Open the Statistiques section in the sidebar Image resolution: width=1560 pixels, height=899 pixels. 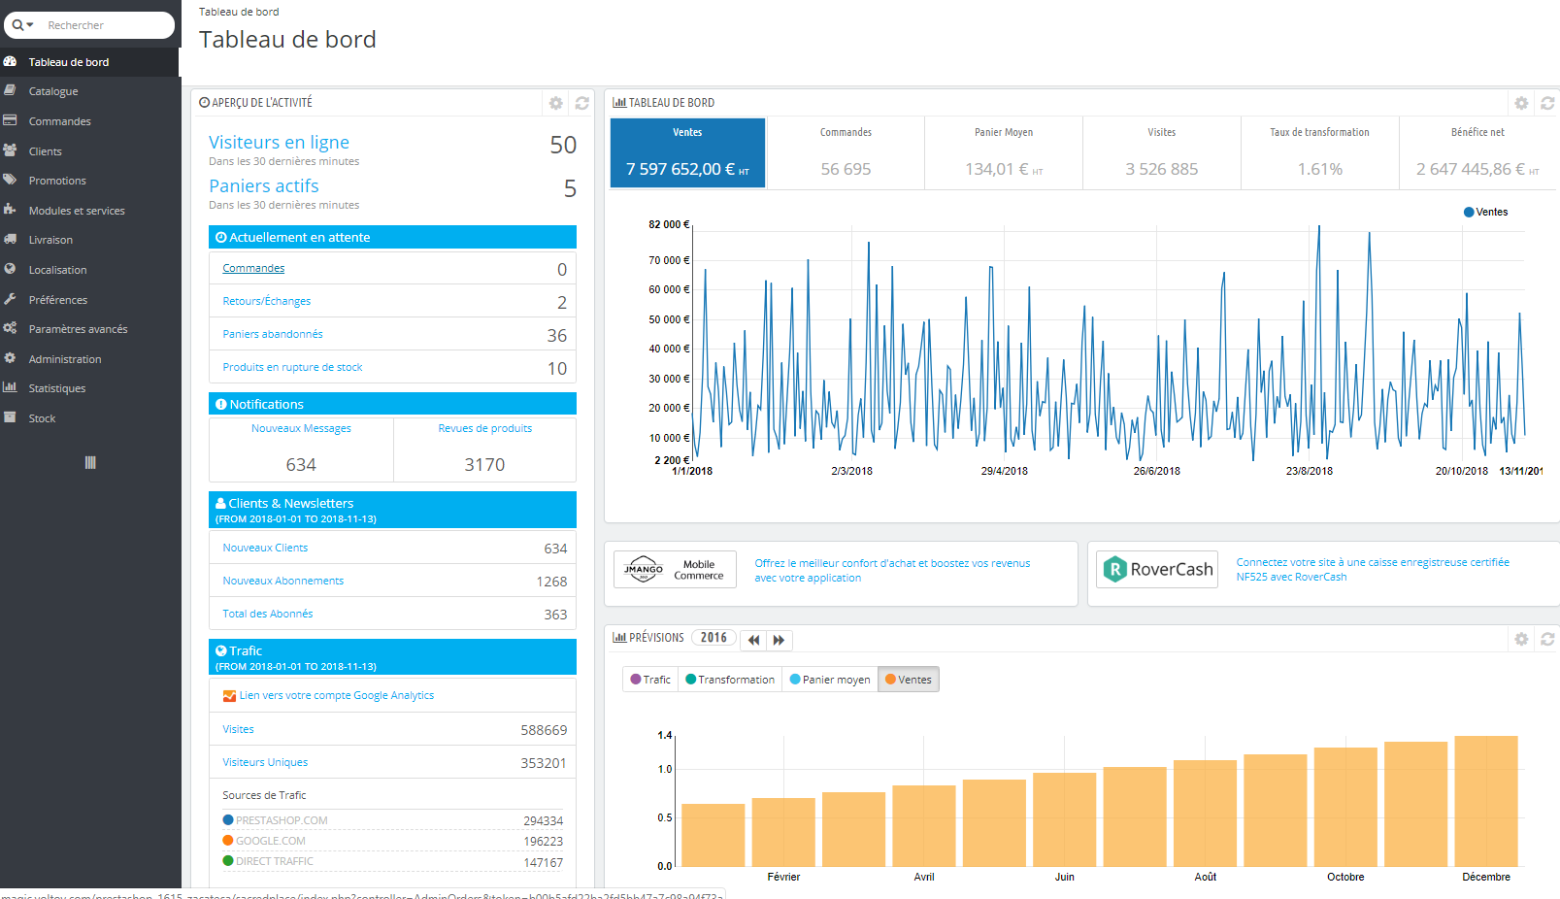(56, 387)
